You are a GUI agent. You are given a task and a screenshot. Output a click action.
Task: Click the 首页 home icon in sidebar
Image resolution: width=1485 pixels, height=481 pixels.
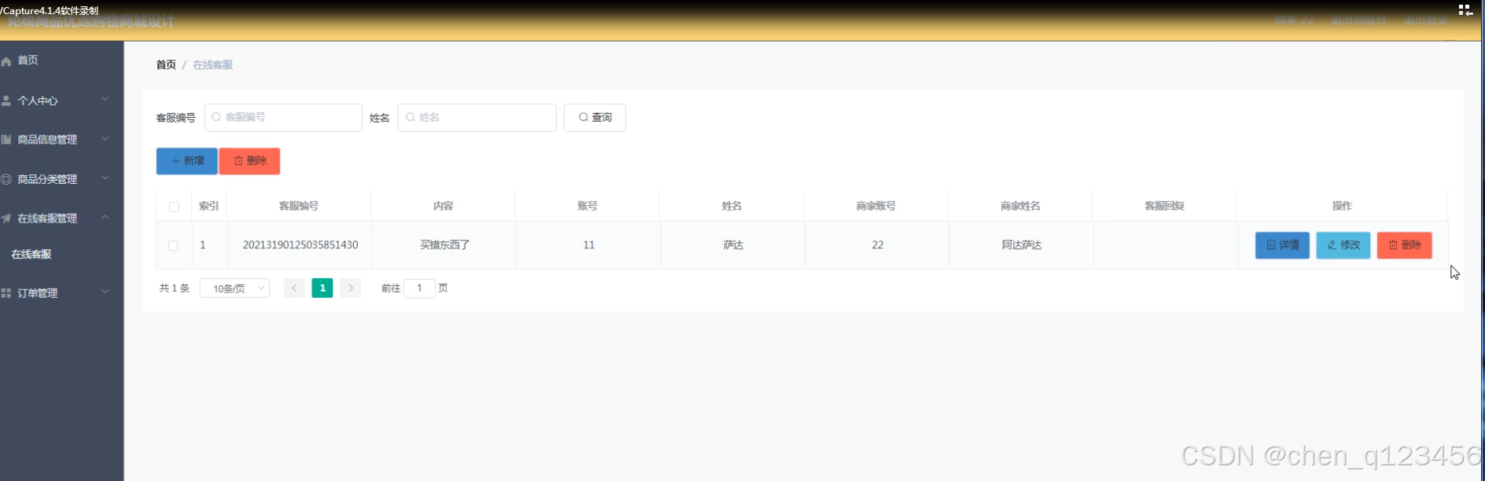6,61
